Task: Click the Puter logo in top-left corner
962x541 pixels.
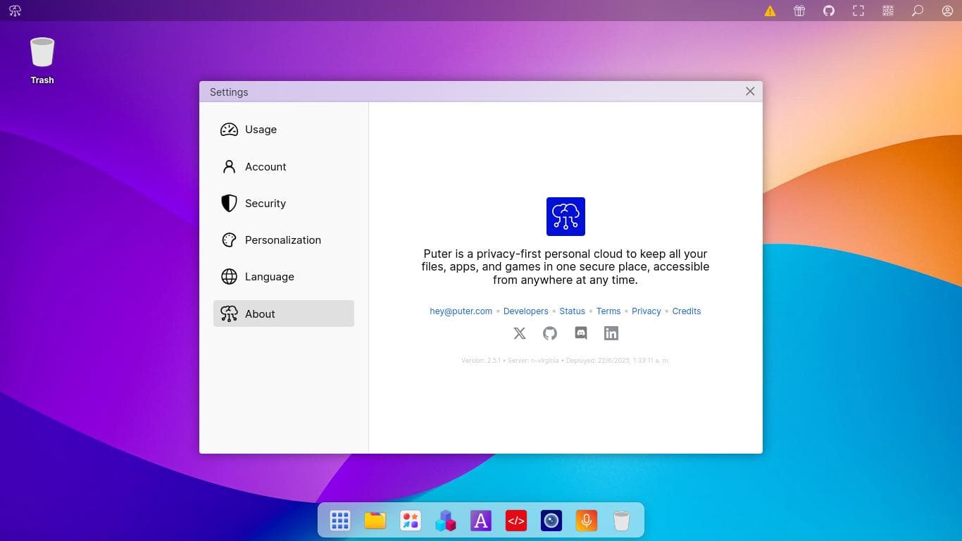Action: tap(15, 11)
